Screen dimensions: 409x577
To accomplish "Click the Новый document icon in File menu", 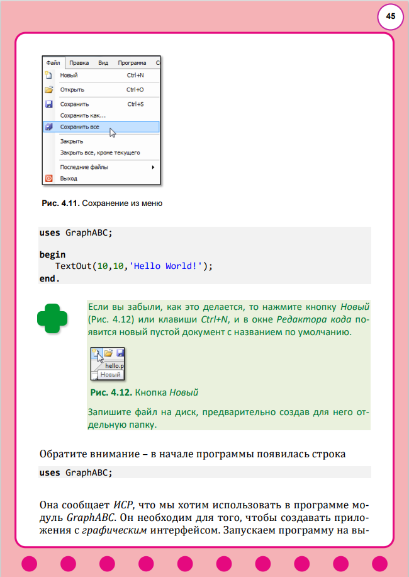I will coord(48,75).
